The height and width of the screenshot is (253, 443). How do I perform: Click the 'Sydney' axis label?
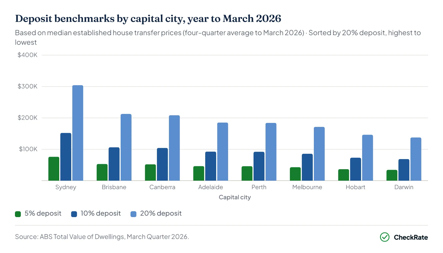(66, 187)
